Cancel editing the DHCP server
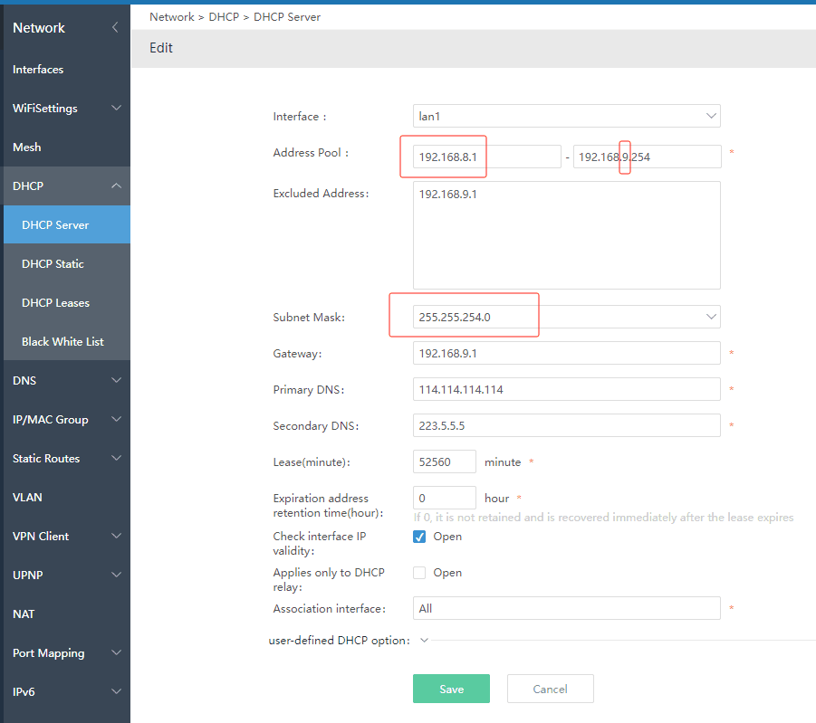 coord(550,689)
